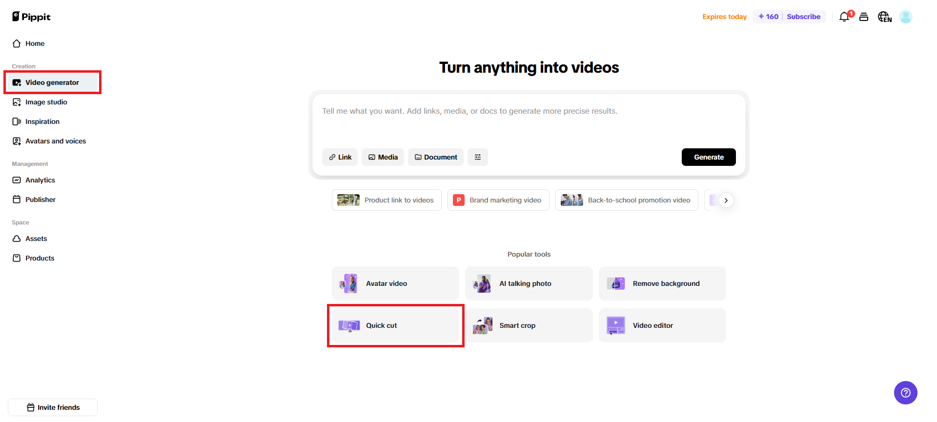Open the Video editor tool

pos(662,325)
